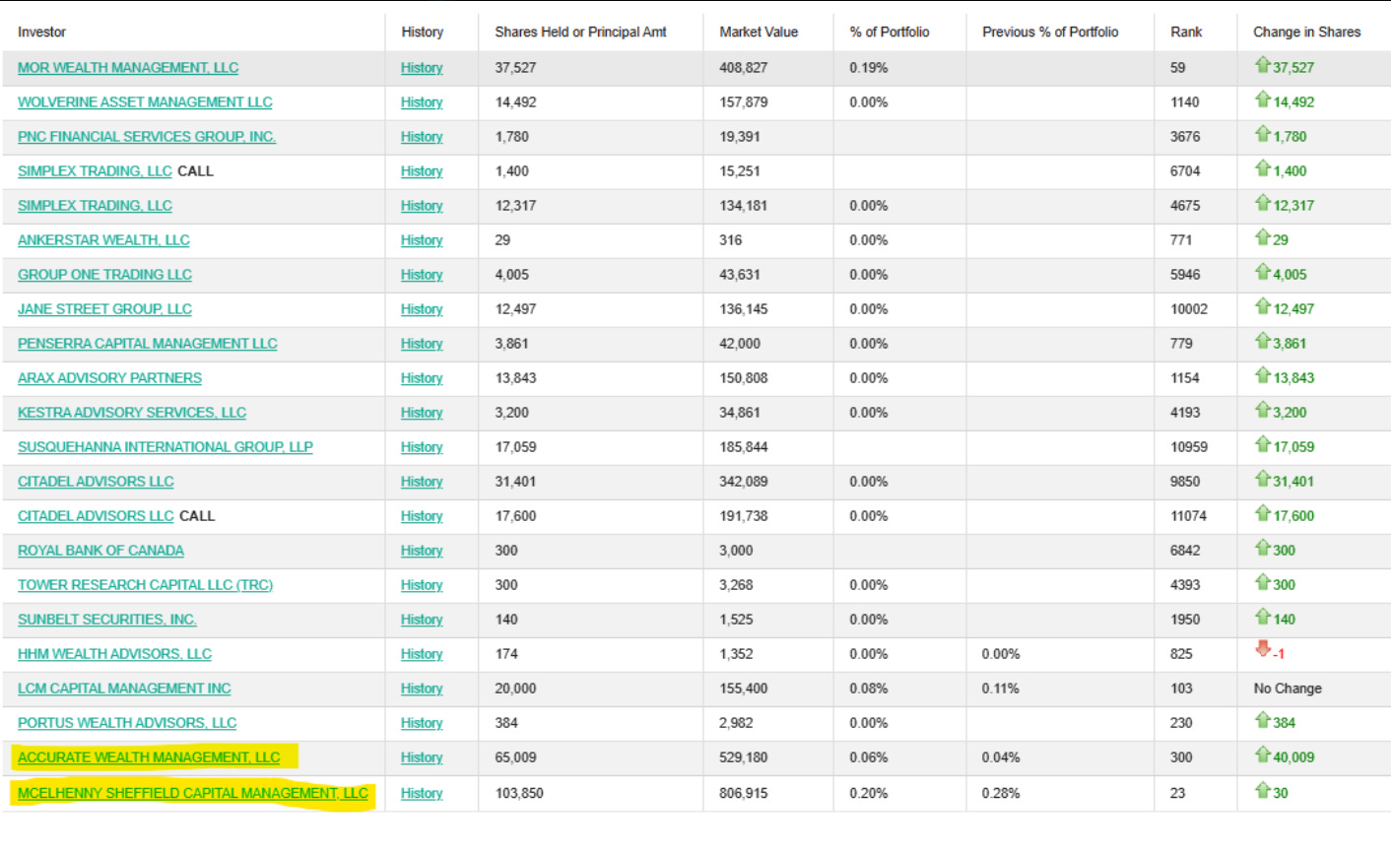Click the Previous % of Portfolio header
Image resolution: width=1391 pixels, height=853 pixels.
[1050, 32]
